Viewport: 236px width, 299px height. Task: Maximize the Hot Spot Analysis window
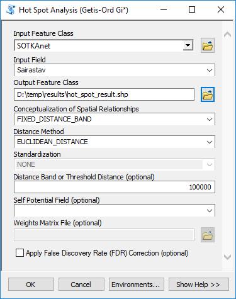(192, 9)
